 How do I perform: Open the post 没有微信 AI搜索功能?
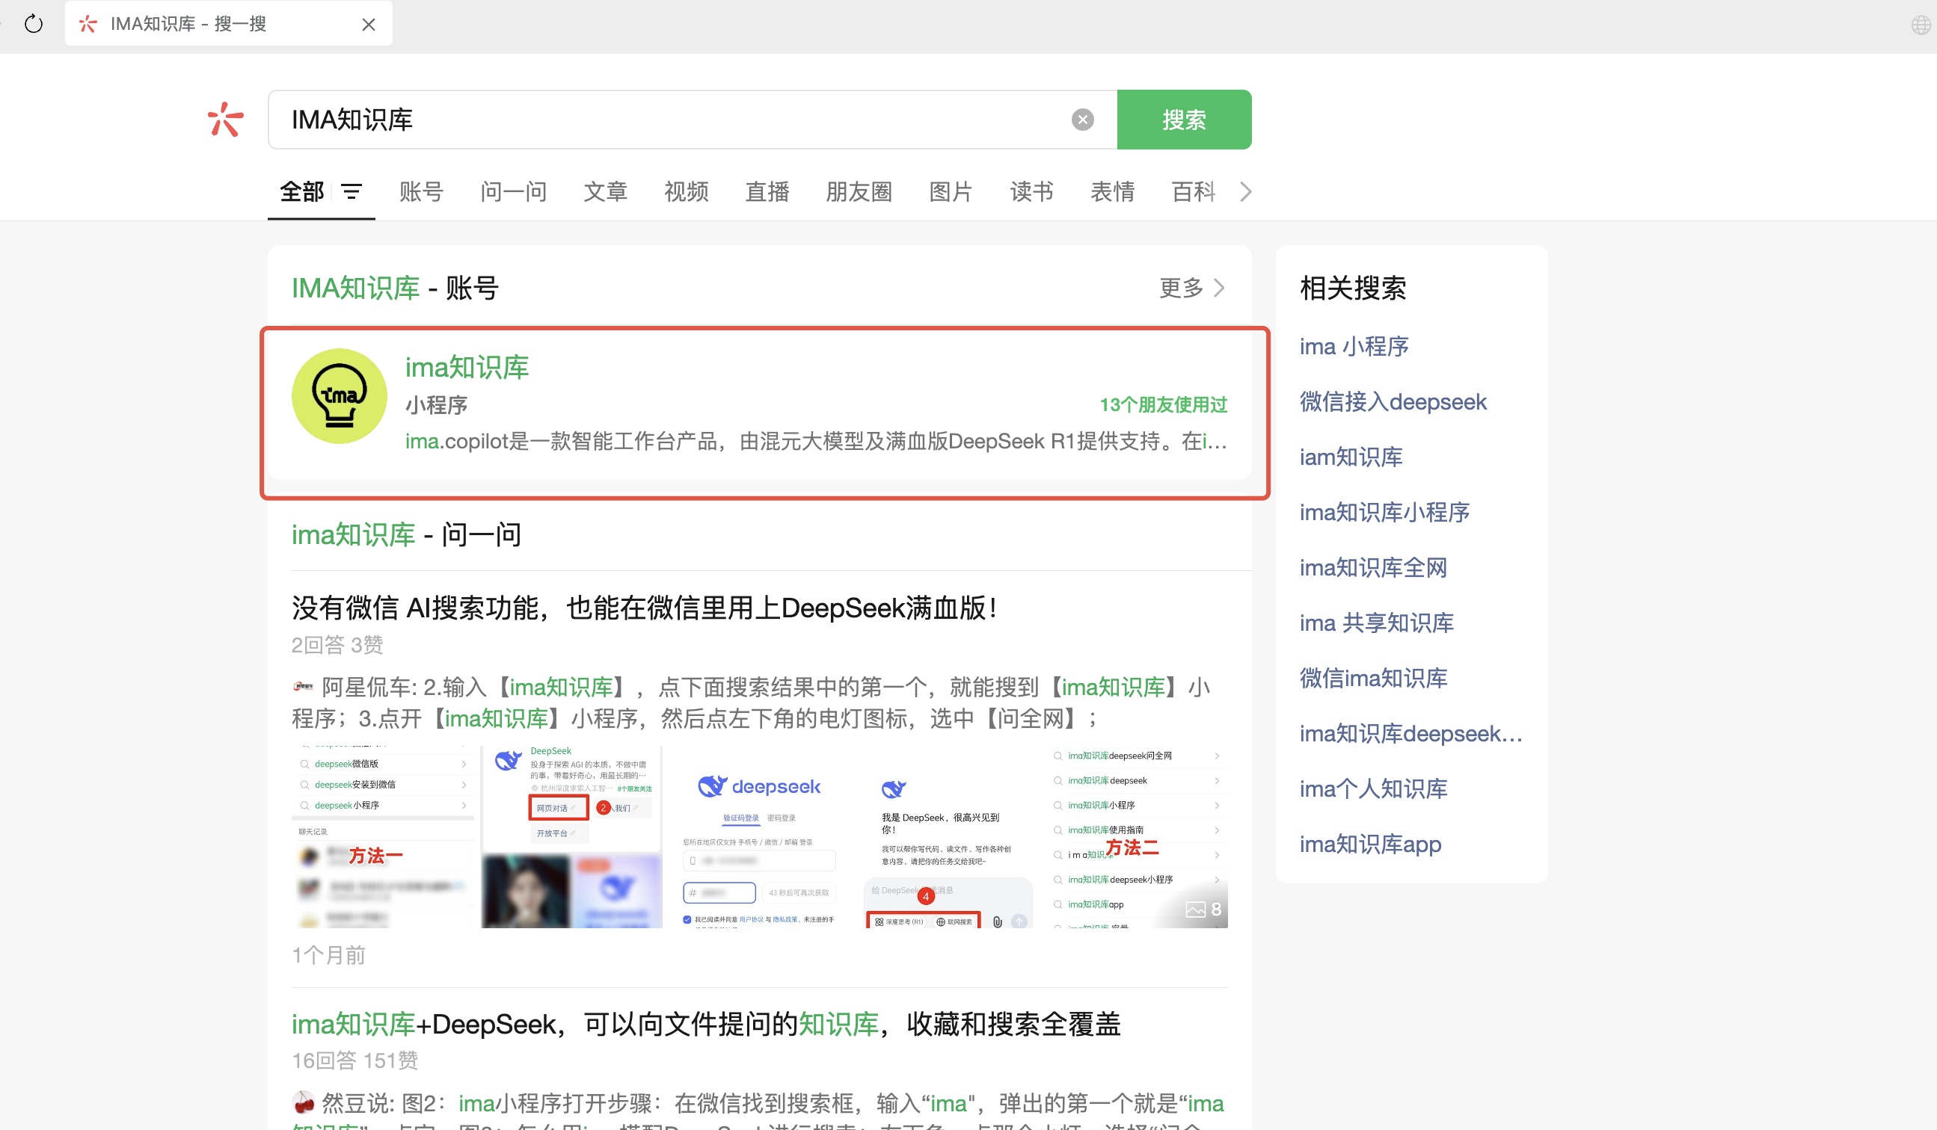[x=644, y=608]
